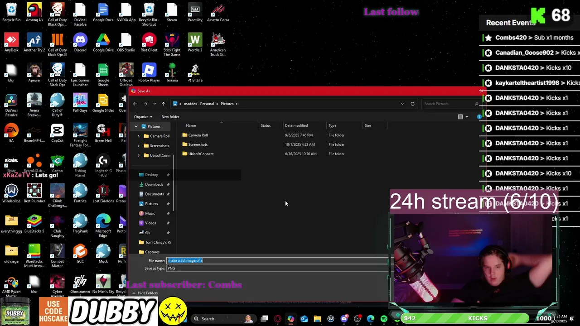Select Desktop in quick access list

tap(152, 175)
